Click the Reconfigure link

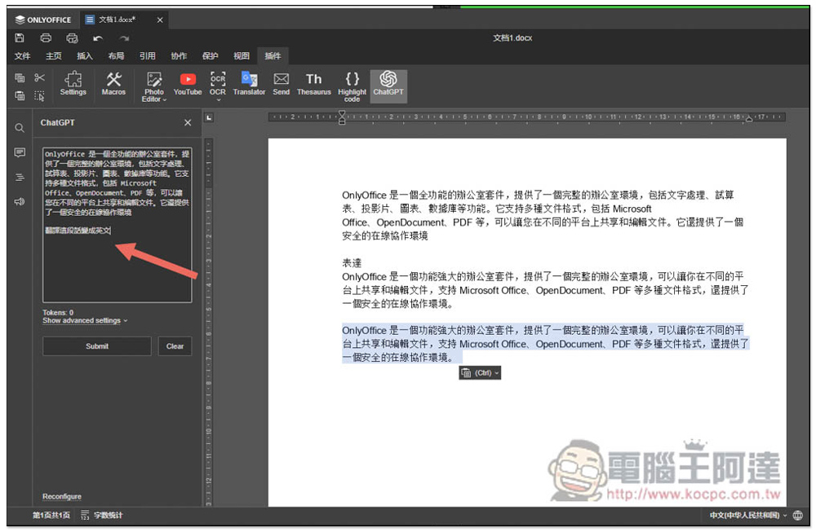click(x=62, y=496)
